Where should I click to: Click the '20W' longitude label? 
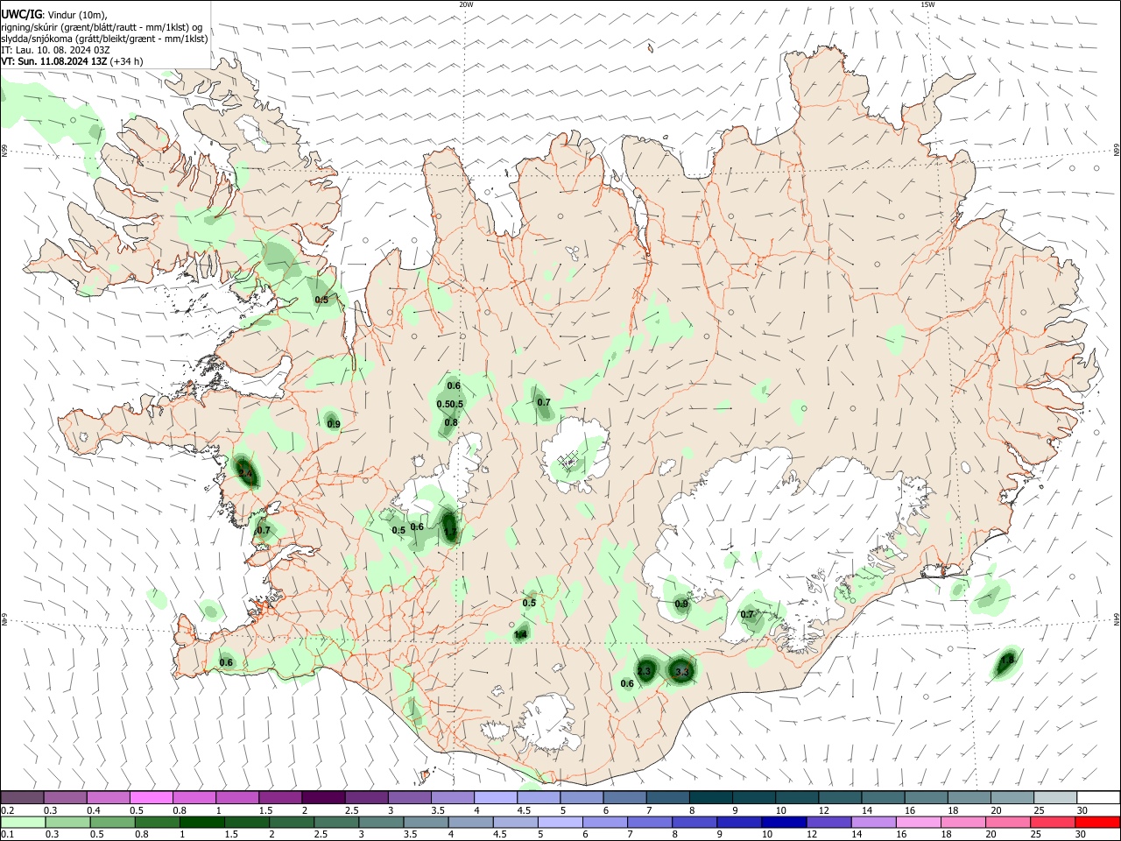tap(466, 4)
